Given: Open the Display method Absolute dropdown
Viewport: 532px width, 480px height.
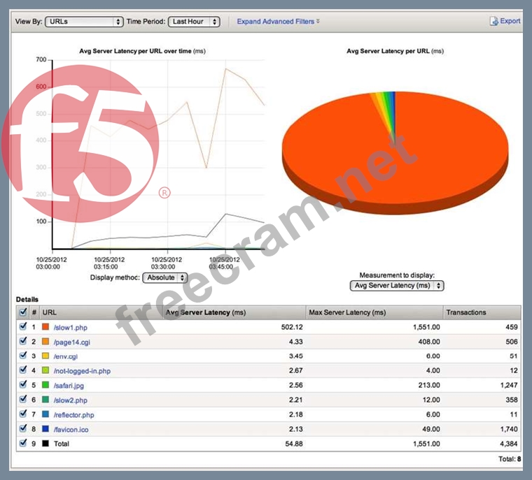Looking at the screenshot, I should click(x=165, y=277).
